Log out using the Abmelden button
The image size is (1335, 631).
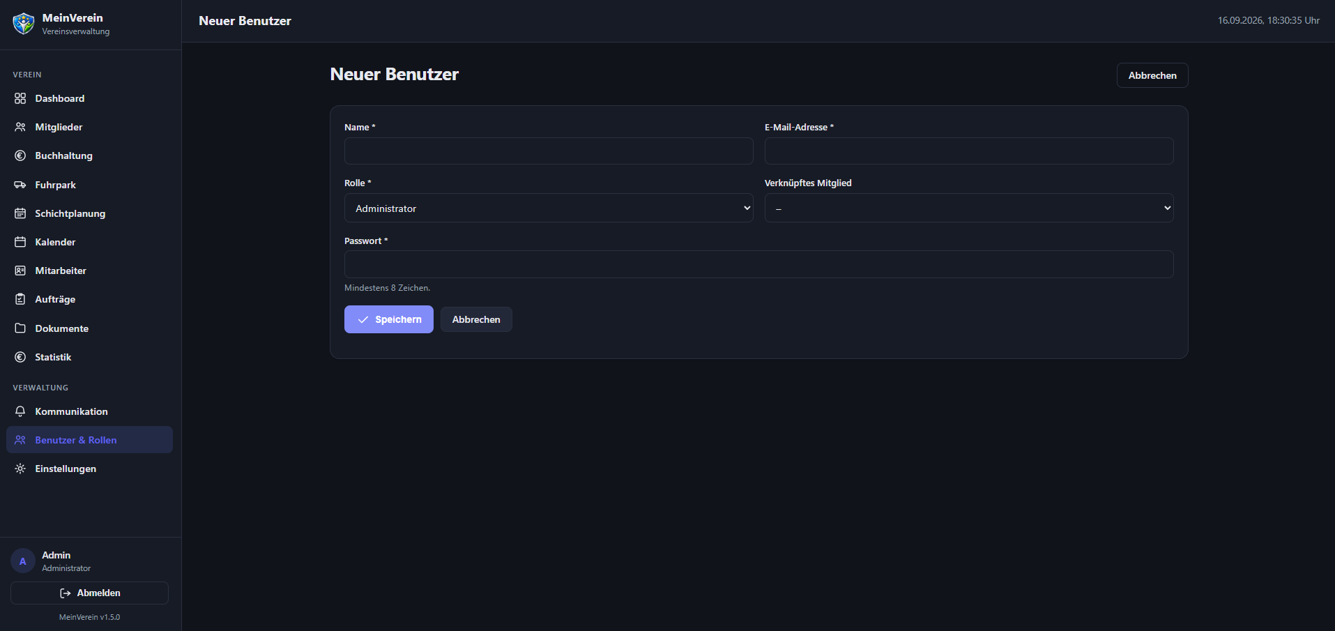pos(89,593)
